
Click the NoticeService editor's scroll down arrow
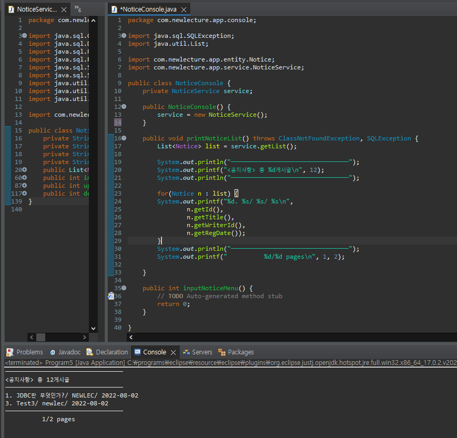coord(94,328)
